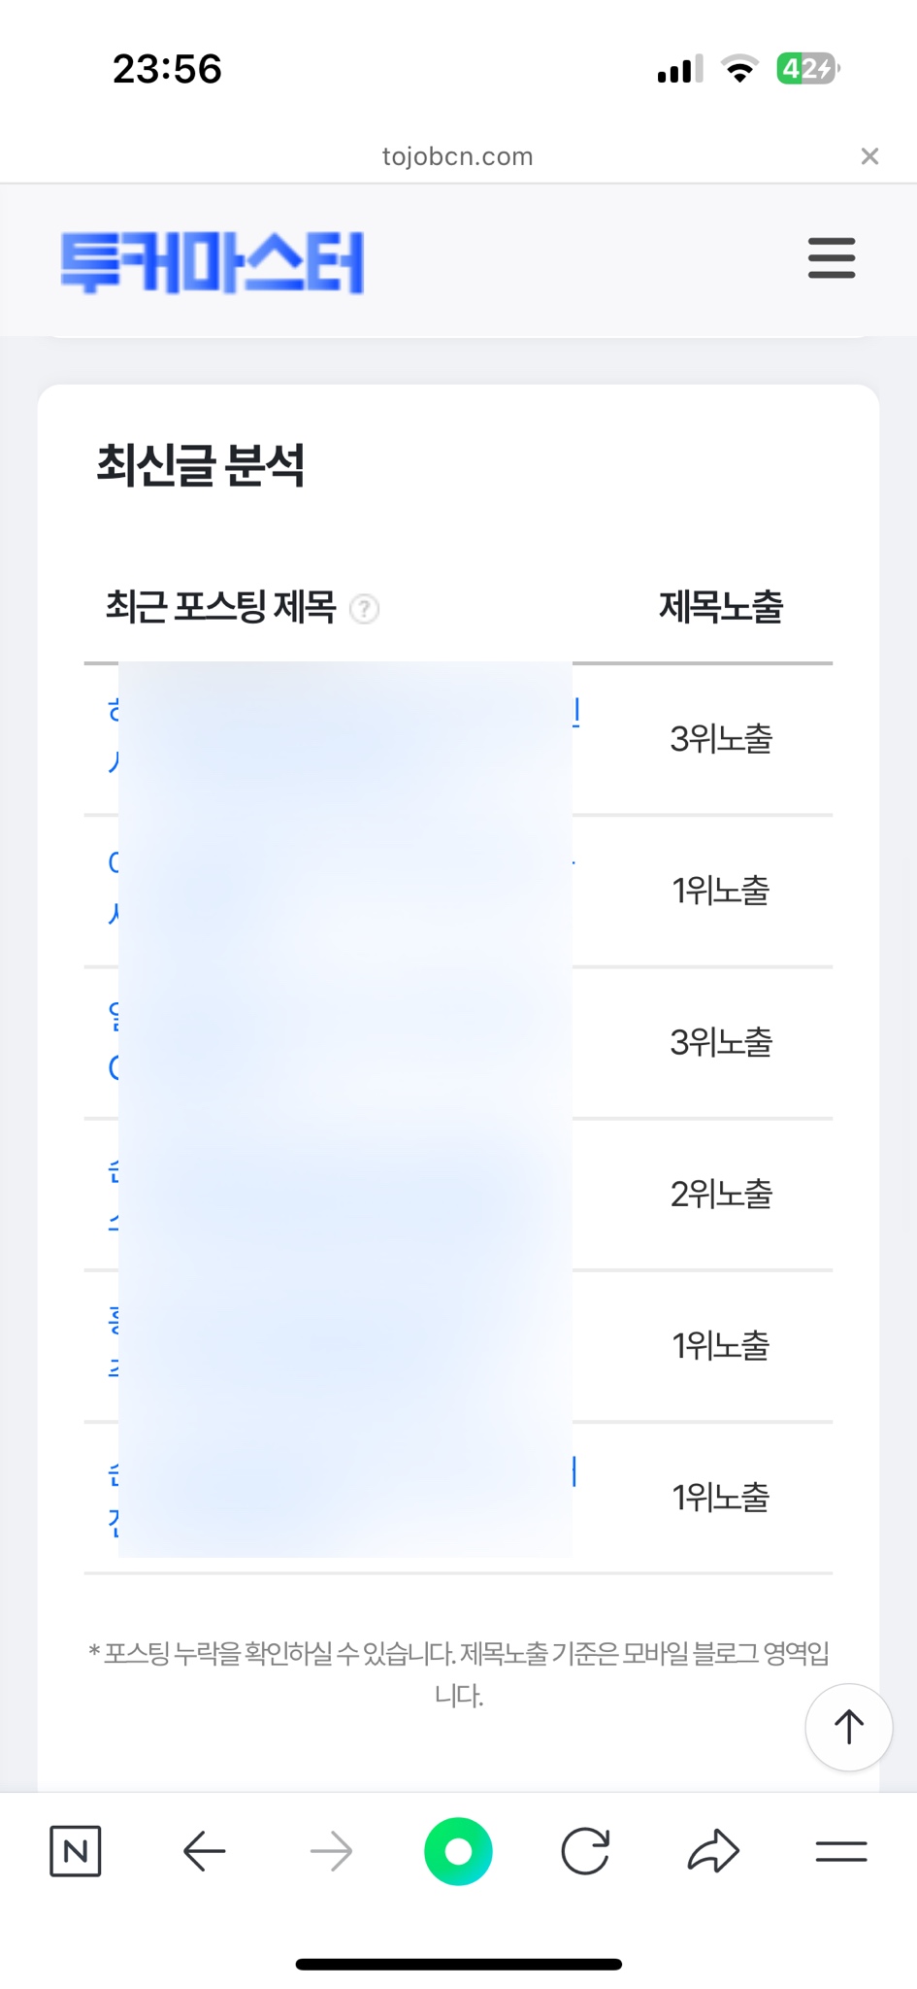Open the hamburger menu in the site header

pyautogui.click(x=832, y=258)
